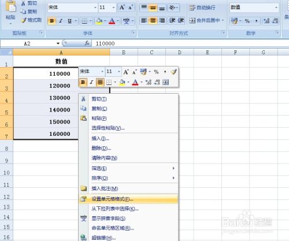Click the ribbon Copy (复制) button
Image resolution: width=289 pixels, height=241 pixels.
29,12
